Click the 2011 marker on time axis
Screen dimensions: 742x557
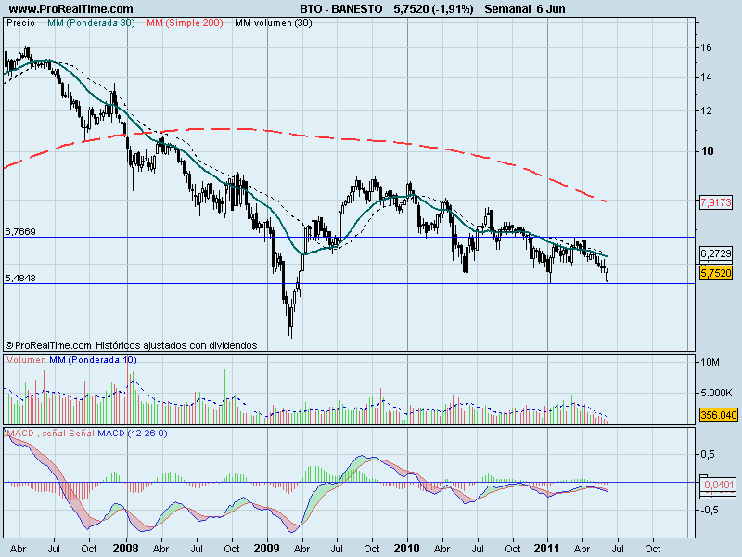(547, 549)
